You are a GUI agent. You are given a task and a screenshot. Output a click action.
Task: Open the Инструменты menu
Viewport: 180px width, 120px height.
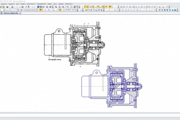tap(31, 4)
